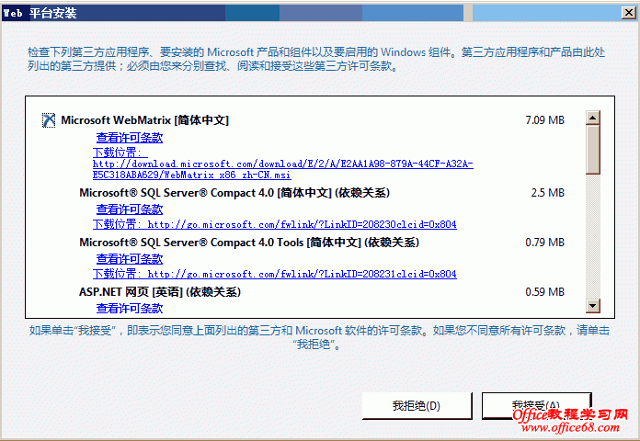This screenshot has width=640, height=441.
Task: Click the list scrollbar down arrow
Action: [593, 306]
